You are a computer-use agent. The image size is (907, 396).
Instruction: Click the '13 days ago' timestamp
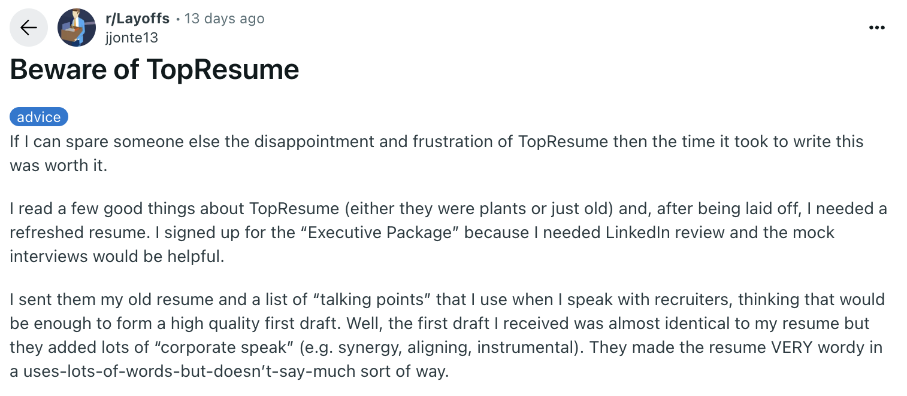(x=224, y=19)
